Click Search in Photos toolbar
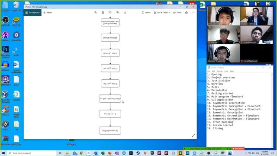 [x=146, y=13]
